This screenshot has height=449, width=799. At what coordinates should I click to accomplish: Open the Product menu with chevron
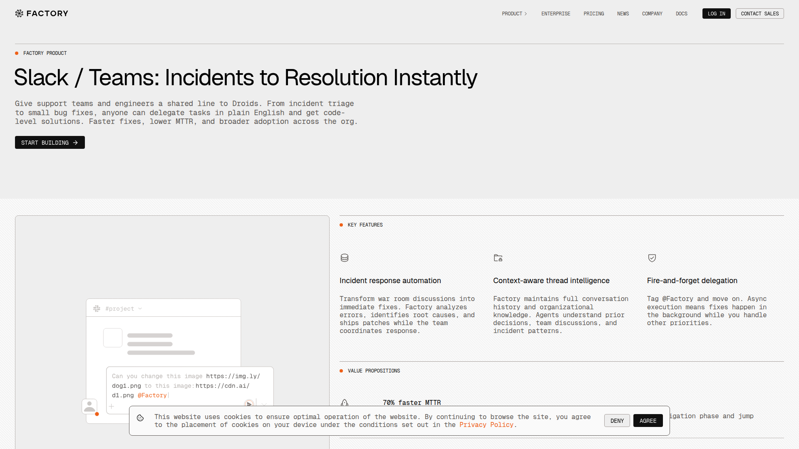coord(514,14)
